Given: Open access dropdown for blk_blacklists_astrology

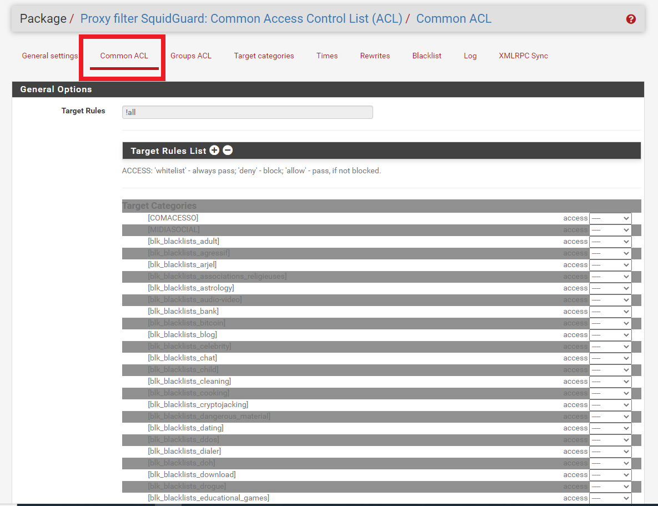Looking at the screenshot, I should coord(610,288).
